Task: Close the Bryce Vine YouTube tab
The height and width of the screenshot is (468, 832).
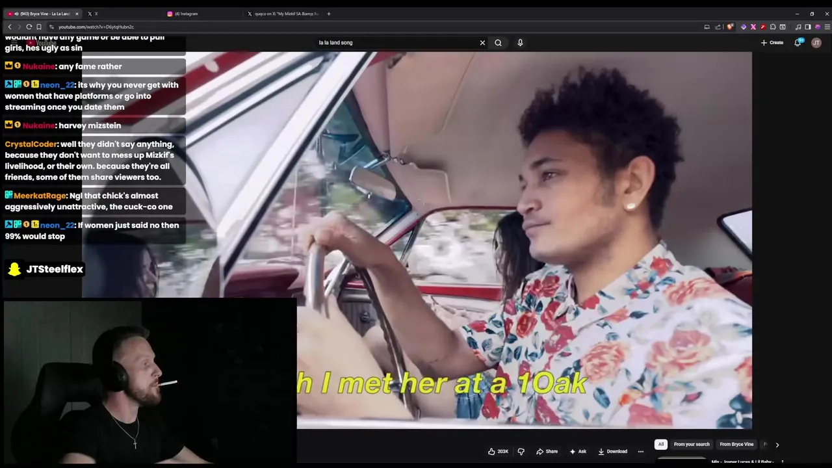Action: (77, 14)
